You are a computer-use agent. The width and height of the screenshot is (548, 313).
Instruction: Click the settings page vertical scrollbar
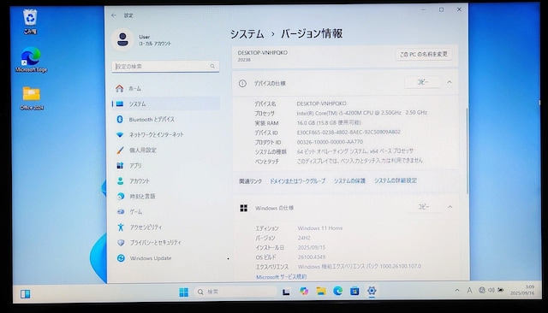467,151
